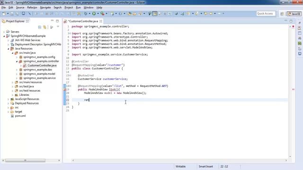Screen dimensions: 303x170
Task: Click the editor horizontal scrollbar
Action: pos(179,161)
